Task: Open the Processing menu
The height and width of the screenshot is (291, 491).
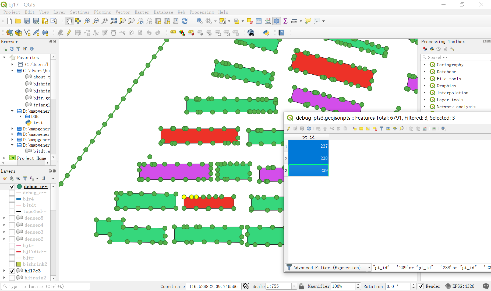Action: 202,12
